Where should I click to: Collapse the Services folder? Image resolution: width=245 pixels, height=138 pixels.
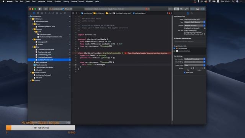33,29
